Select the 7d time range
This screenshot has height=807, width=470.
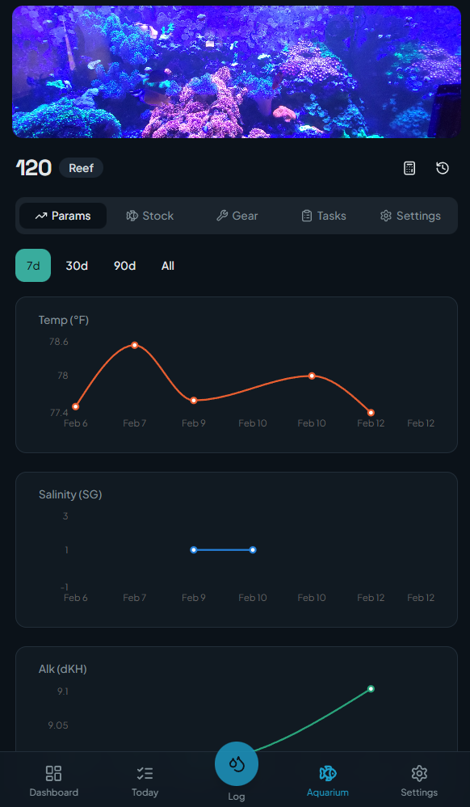33,266
